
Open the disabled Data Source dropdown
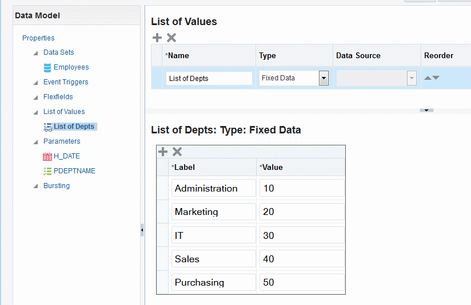point(412,79)
